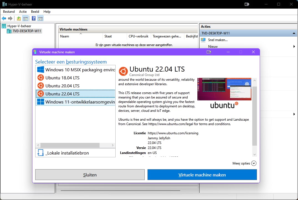Toggle the action pane toolbar icon
This screenshot has width=298, height=200.
pyautogui.click(x=40, y=18)
